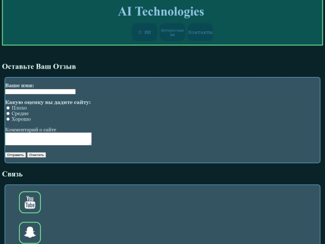
Task: Open the YouTube channel icon
Action: (x=30, y=202)
